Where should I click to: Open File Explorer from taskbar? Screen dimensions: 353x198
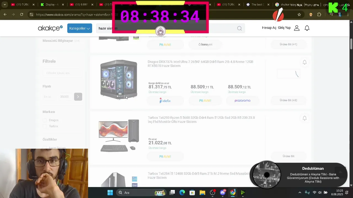tap(202, 193)
